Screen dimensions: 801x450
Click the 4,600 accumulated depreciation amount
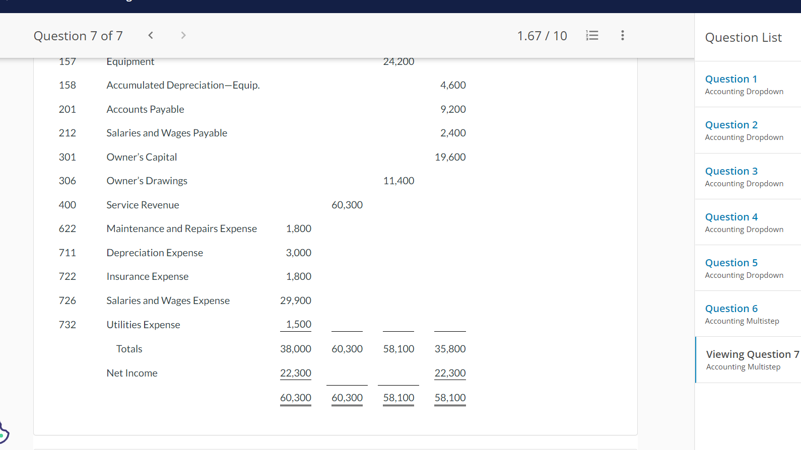[453, 85]
